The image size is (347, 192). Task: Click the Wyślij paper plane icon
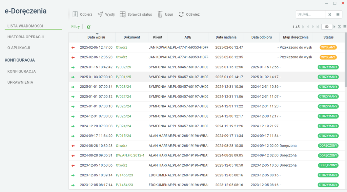pyautogui.click(x=100, y=14)
